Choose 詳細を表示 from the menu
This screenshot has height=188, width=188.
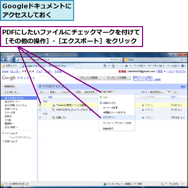(116, 128)
